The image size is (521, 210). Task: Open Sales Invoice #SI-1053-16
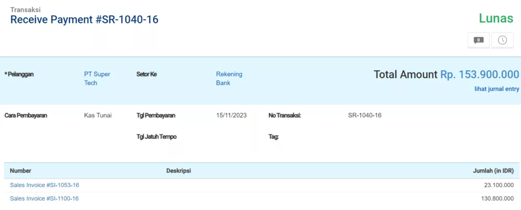coord(44,185)
